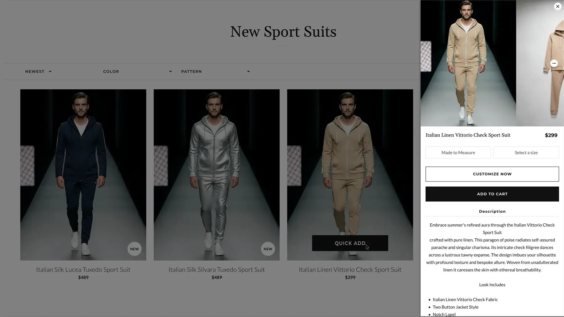
Task: Open the Description section header
Action: click(492, 211)
